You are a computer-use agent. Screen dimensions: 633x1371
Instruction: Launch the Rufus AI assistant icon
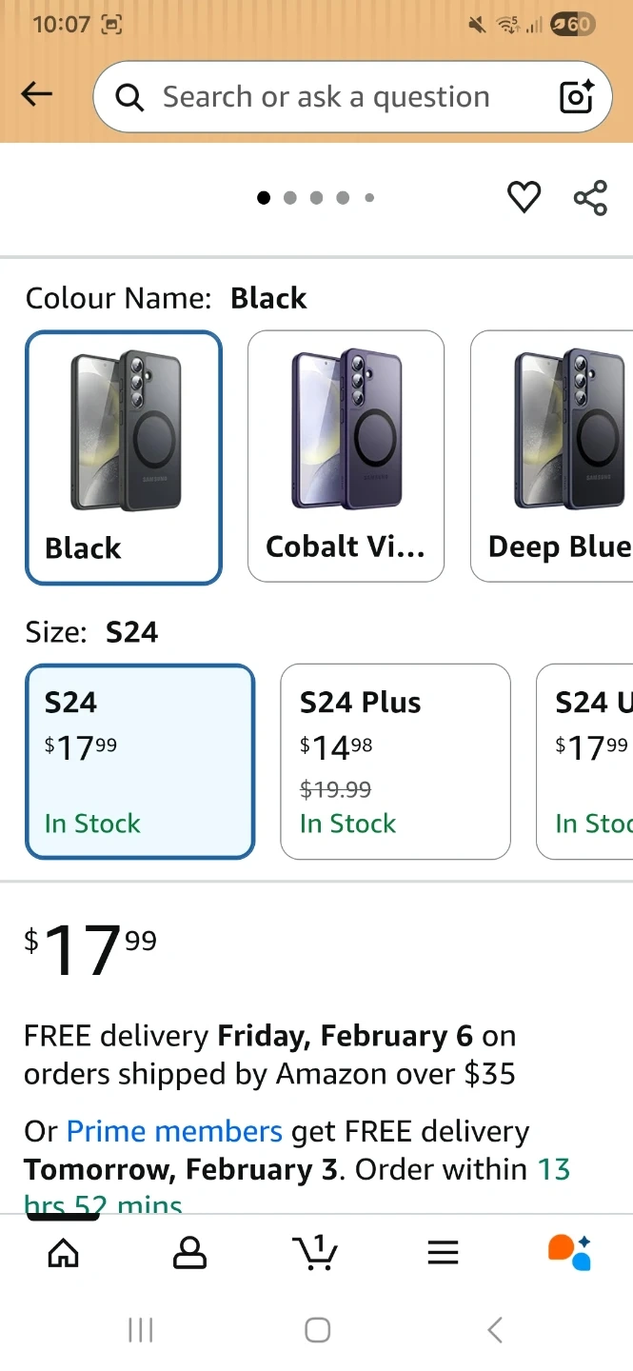569,1253
